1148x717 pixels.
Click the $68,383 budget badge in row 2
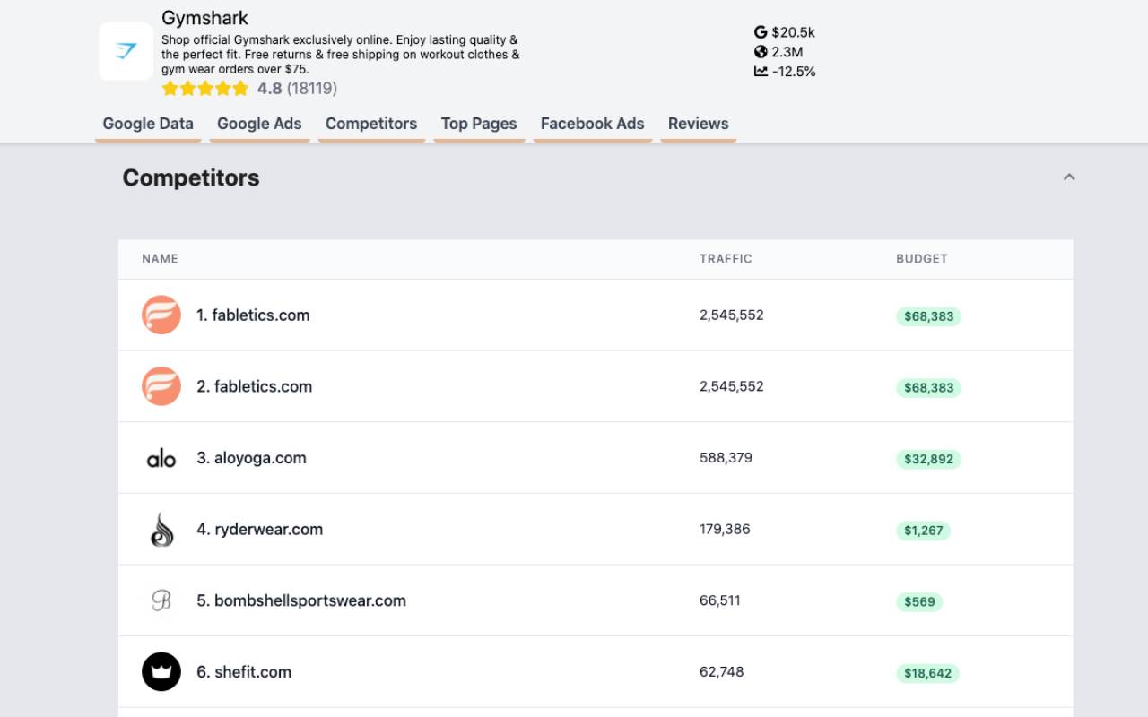[x=928, y=388]
